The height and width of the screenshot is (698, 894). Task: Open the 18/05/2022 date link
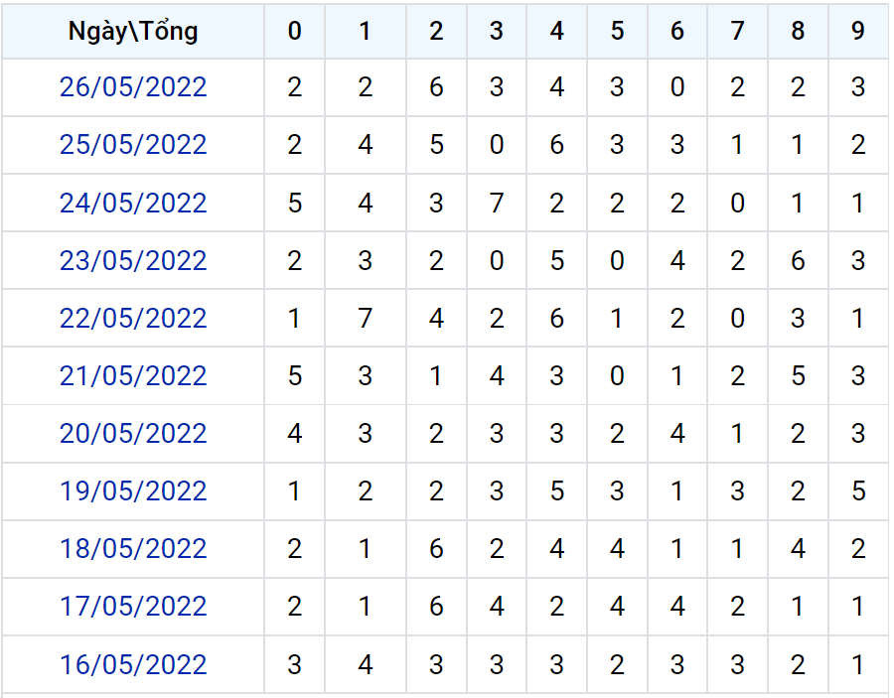133,549
